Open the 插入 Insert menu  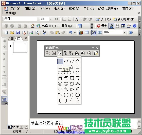point(59,9)
